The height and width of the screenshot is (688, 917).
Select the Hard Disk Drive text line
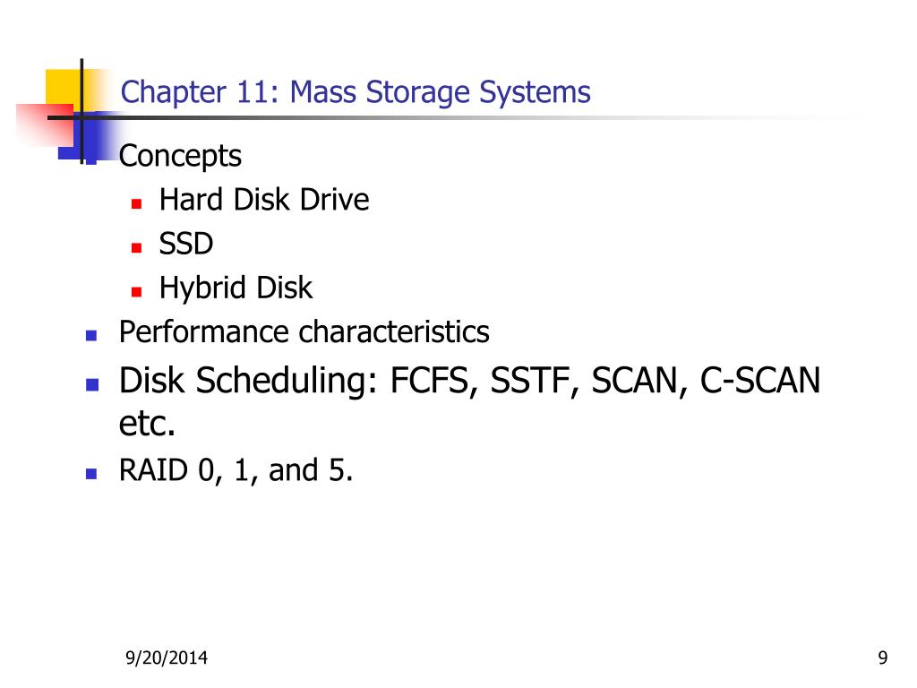tap(264, 200)
